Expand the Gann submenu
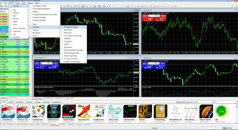 tap(18, 16)
